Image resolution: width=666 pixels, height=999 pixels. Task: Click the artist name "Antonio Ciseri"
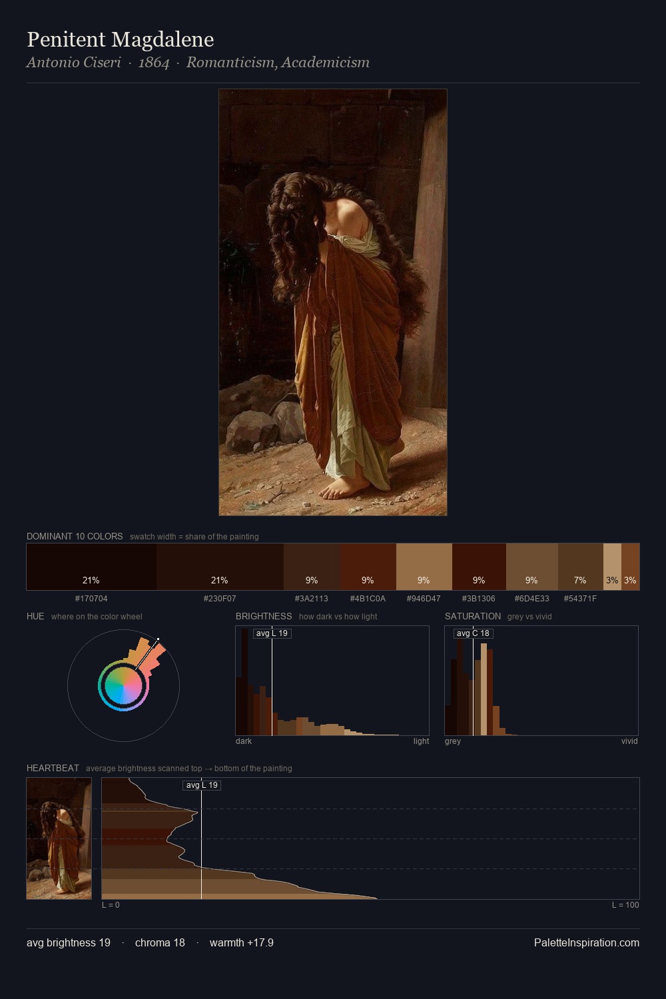pos(73,63)
